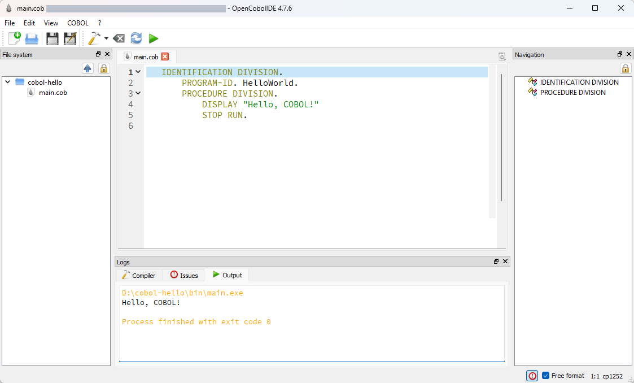Toggle the lock in the Navigation panel

625,68
